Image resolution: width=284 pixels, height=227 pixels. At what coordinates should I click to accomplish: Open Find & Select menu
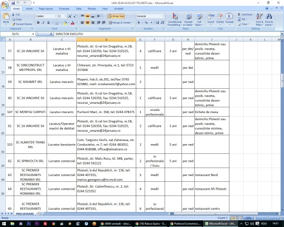point(269,20)
